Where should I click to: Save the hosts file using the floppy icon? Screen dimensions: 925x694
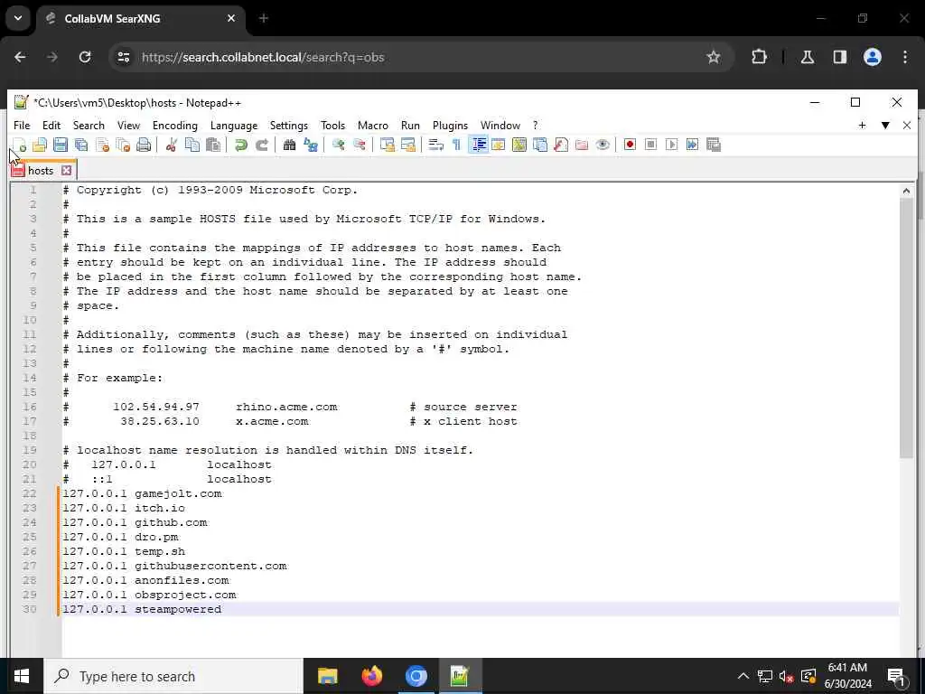point(61,145)
